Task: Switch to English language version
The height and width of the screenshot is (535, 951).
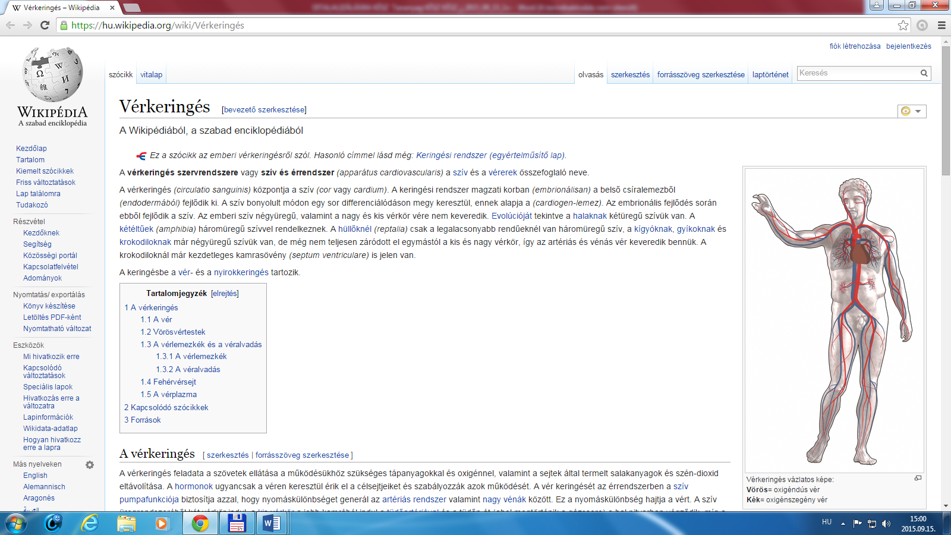Action: [35, 476]
